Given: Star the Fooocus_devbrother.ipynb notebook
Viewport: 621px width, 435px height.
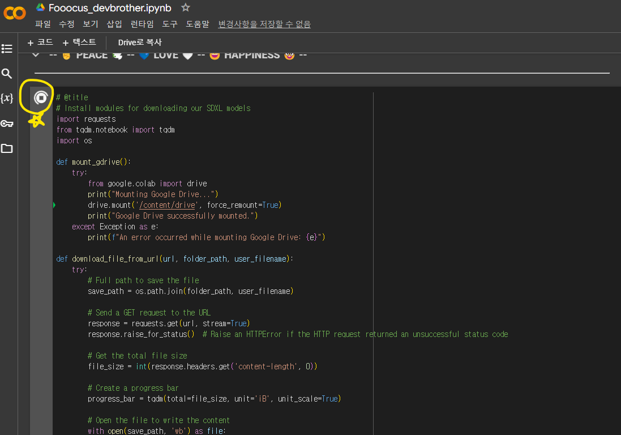Looking at the screenshot, I should point(185,7).
